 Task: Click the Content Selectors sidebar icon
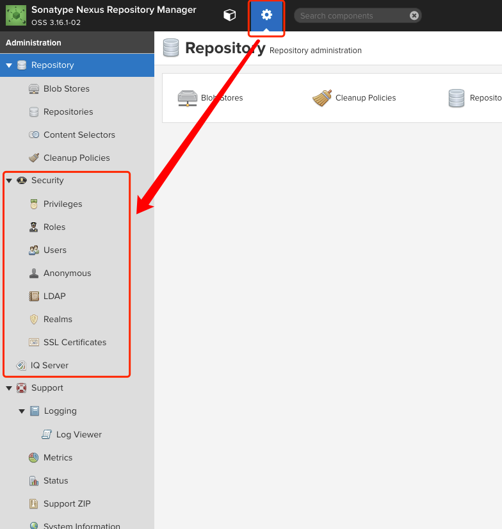coord(34,134)
